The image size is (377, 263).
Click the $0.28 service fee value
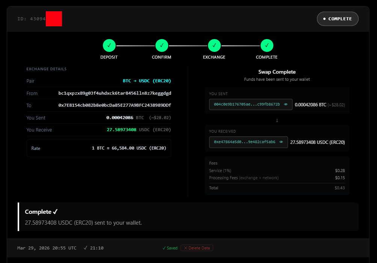pyautogui.click(x=340, y=171)
